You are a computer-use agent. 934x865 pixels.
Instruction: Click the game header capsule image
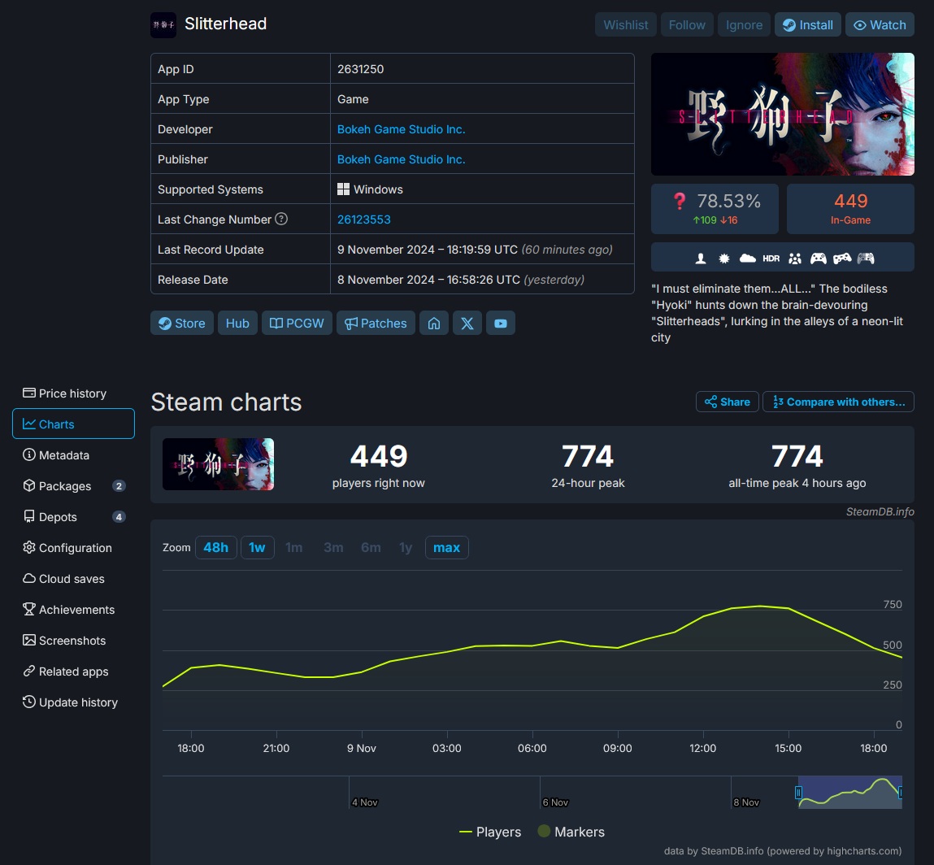[783, 115]
